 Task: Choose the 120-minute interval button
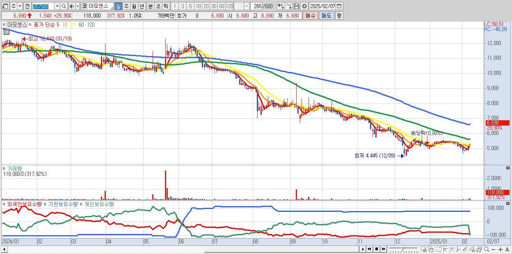230,6
